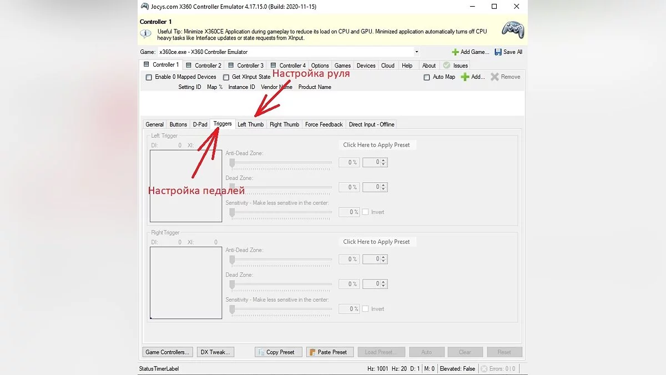The image size is (666, 375).
Task: Click the green plus Add Game icon
Action: click(456, 52)
